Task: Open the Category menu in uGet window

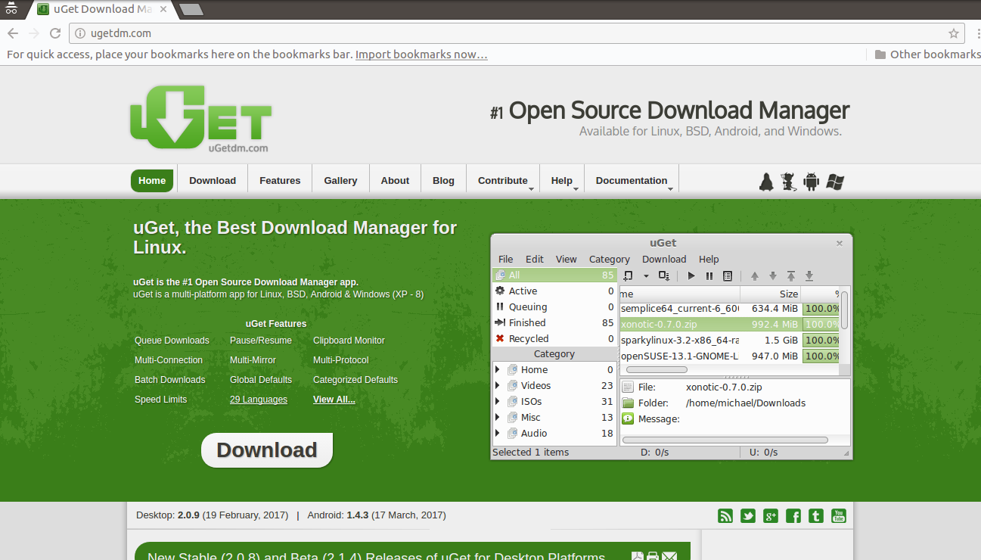Action: pyautogui.click(x=610, y=260)
